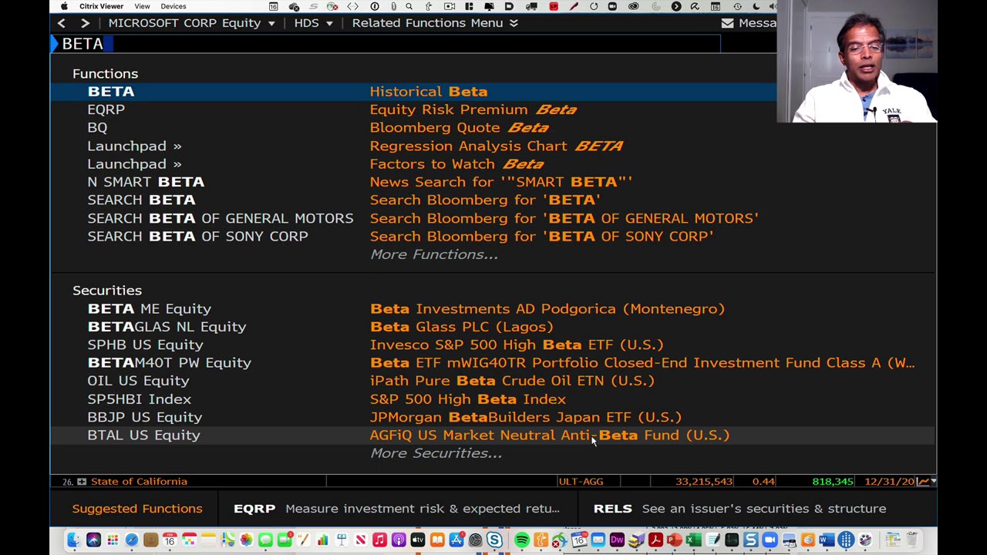Open Spotify from the Dock
The height and width of the screenshot is (555, 987).
coord(522,540)
